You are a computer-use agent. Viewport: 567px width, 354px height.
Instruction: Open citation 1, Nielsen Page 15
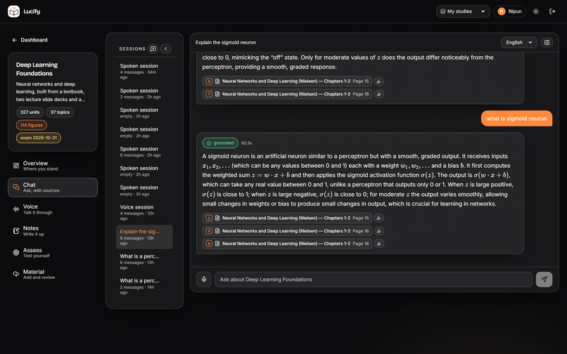click(287, 218)
